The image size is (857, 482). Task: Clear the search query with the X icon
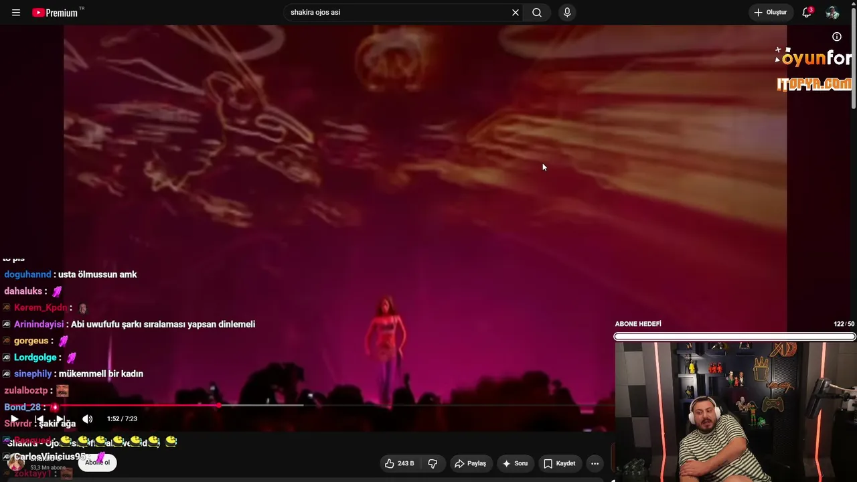tap(516, 13)
